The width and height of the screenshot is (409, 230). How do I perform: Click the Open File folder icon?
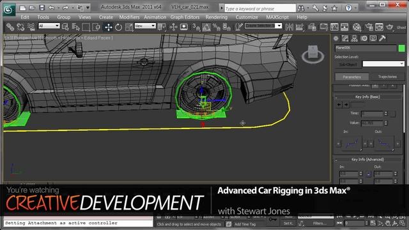[32, 8]
